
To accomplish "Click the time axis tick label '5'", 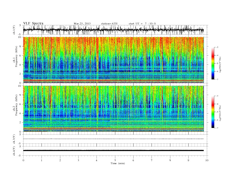I will (x=115, y=160).
